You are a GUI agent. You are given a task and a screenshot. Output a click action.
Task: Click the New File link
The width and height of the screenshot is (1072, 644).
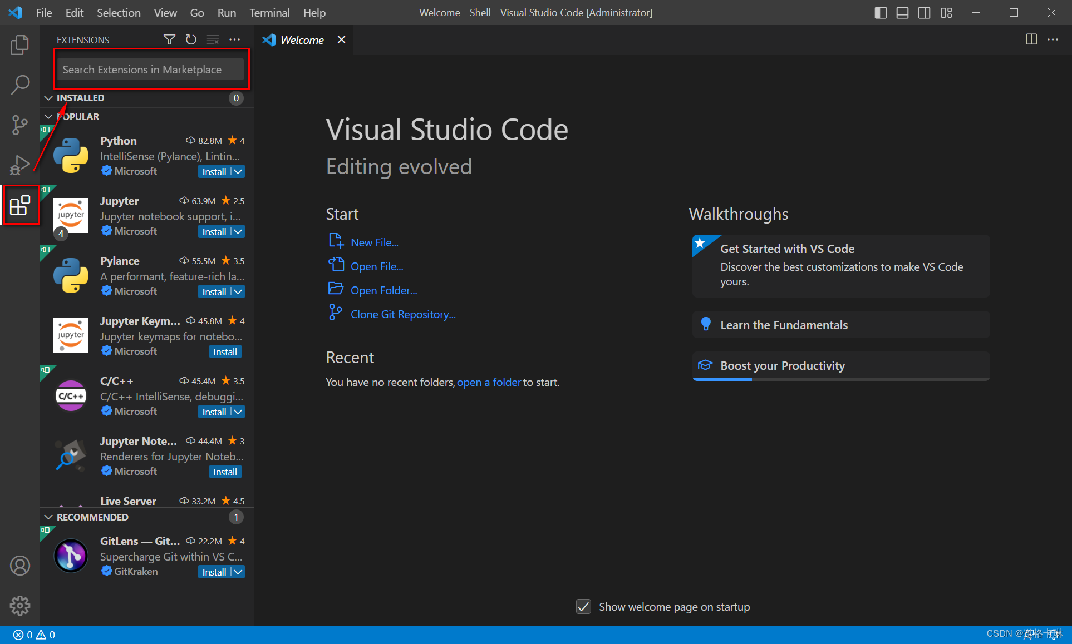click(x=375, y=242)
